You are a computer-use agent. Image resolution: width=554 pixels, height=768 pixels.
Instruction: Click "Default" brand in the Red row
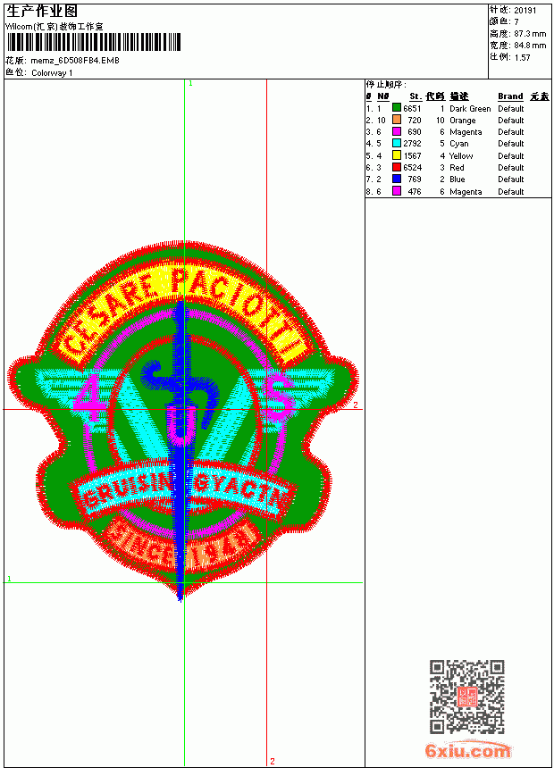[510, 168]
